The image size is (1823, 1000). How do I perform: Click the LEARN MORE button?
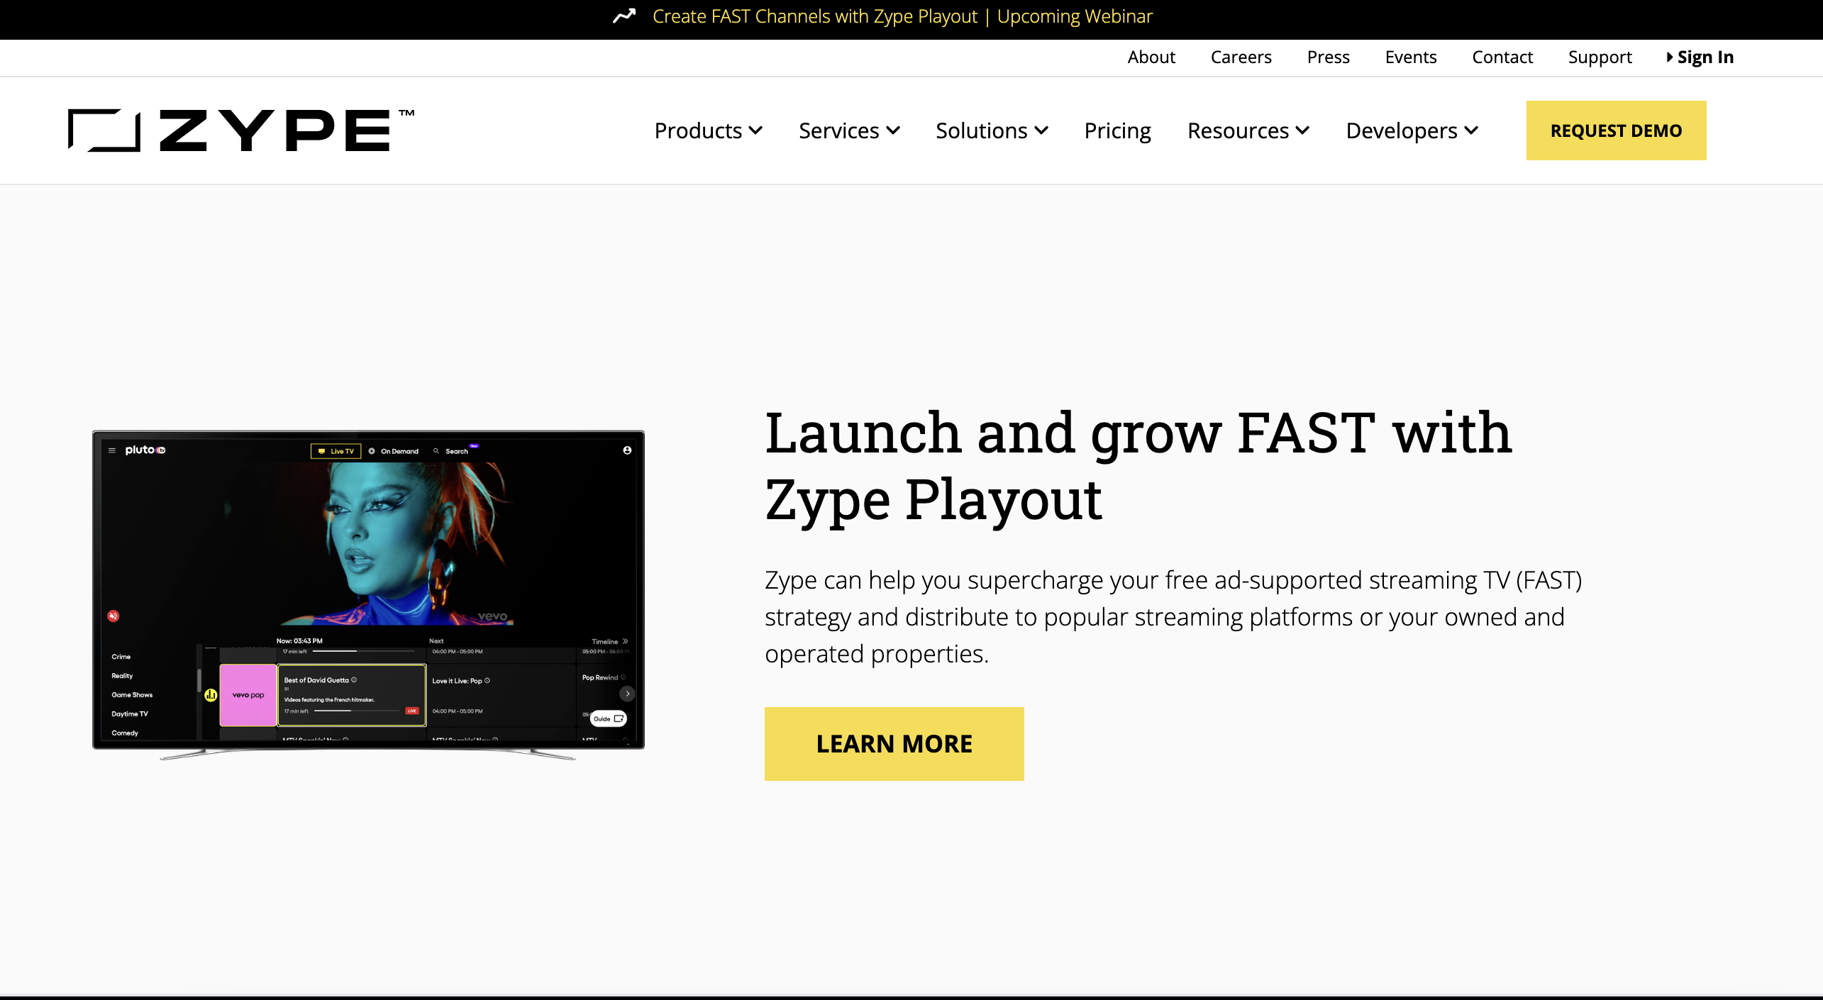894,743
